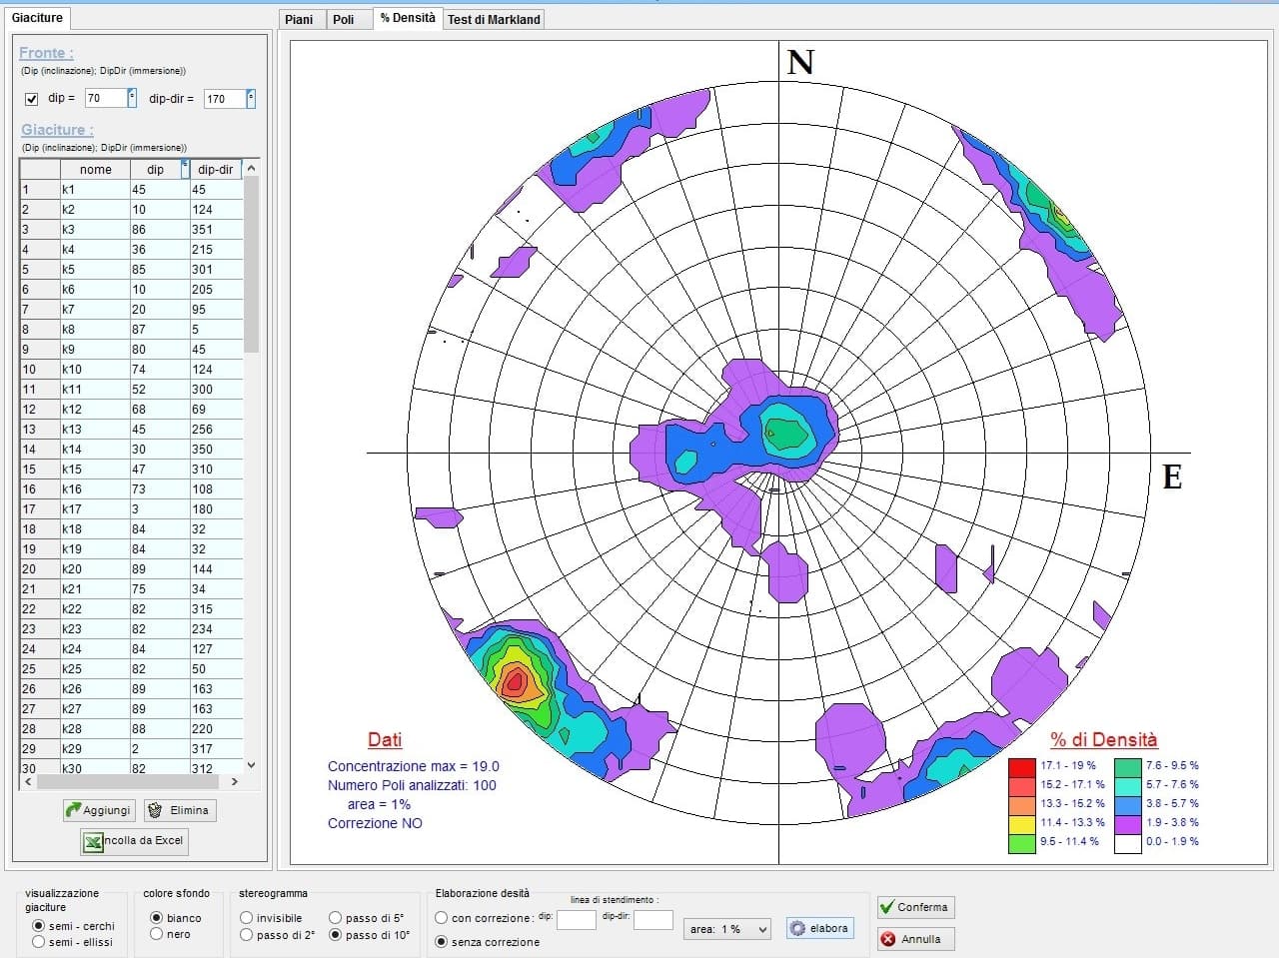Click linea di stendimento dip-dir field

653,920
